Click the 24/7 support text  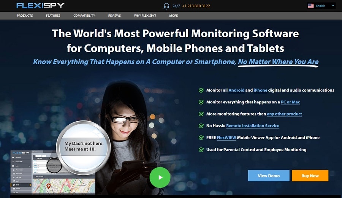[176, 6]
